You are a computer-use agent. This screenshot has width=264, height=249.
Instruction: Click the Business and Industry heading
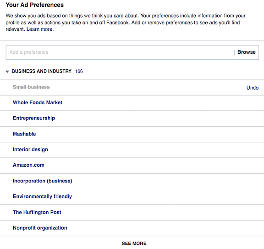tap(41, 71)
